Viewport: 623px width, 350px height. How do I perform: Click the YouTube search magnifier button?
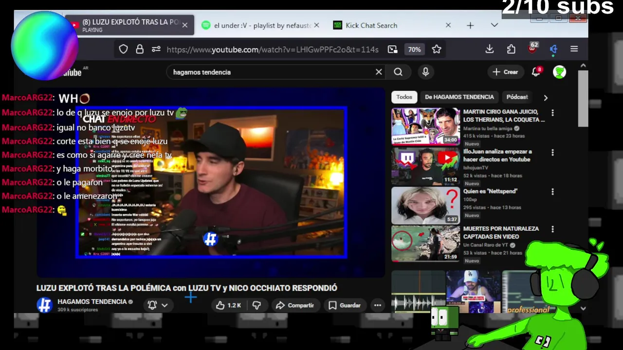point(398,72)
